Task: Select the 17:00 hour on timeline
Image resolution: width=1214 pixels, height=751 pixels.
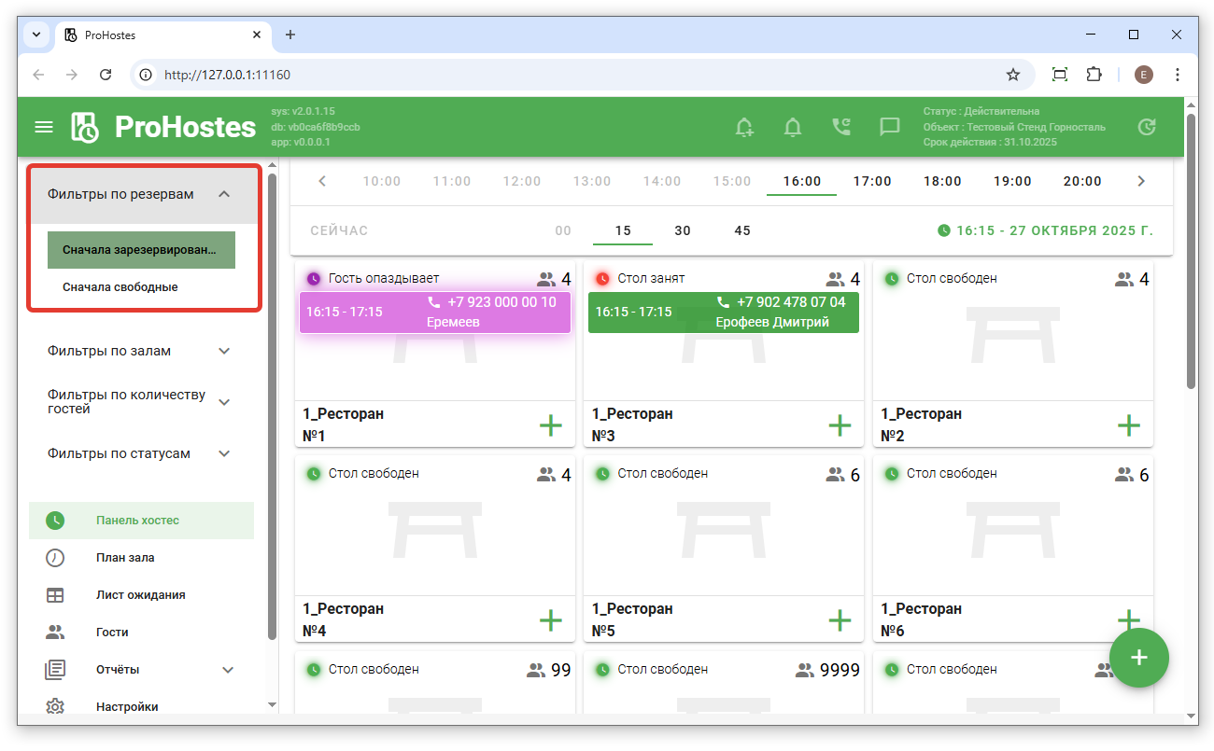Action: tap(872, 181)
